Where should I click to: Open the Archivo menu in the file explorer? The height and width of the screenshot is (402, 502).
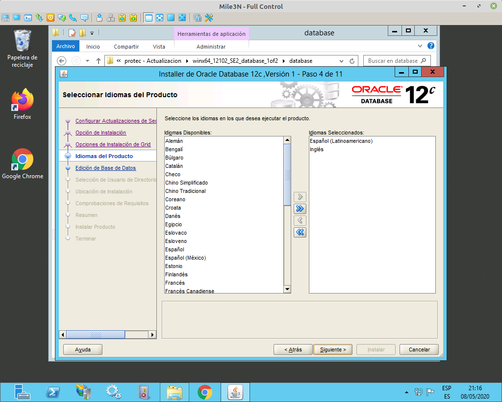point(65,46)
